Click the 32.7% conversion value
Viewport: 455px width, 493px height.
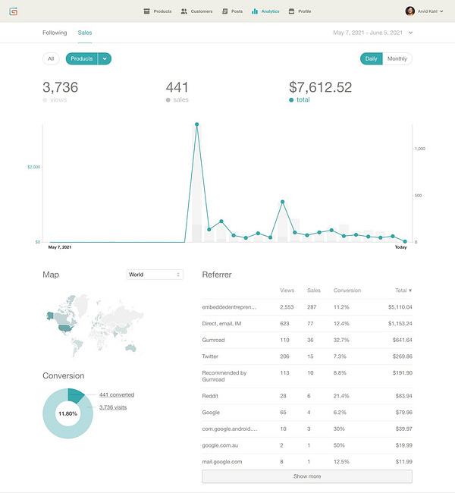tap(341, 340)
